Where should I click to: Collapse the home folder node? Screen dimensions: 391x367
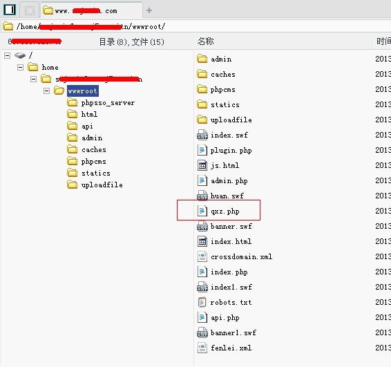coord(21,67)
